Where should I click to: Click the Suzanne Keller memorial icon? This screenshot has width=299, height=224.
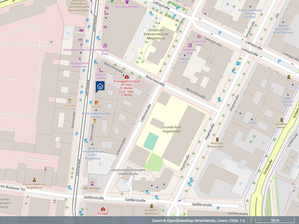(x=282, y=120)
